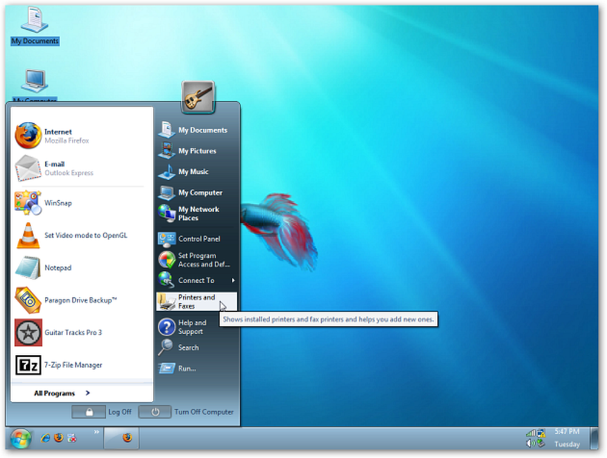Image resolution: width=607 pixels, height=458 pixels.
Task: Select the My Computer desktop icon
Action: [x=35, y=86]
